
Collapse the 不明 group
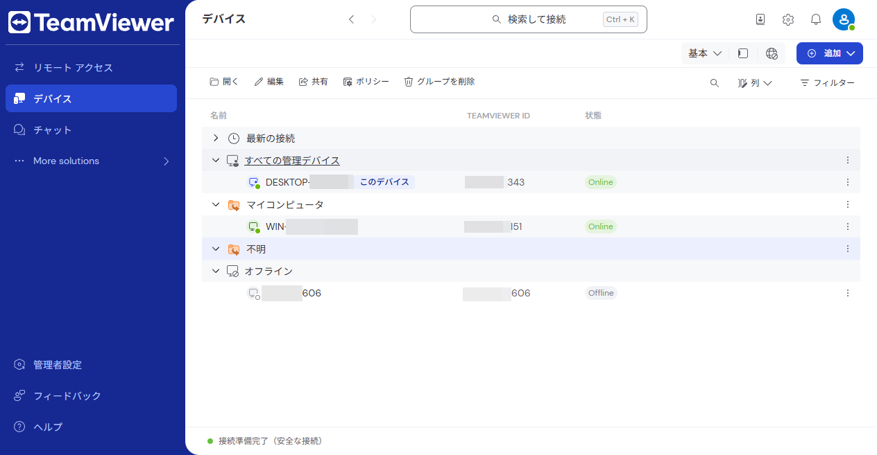pyautogui.click(x=216, y=249)
